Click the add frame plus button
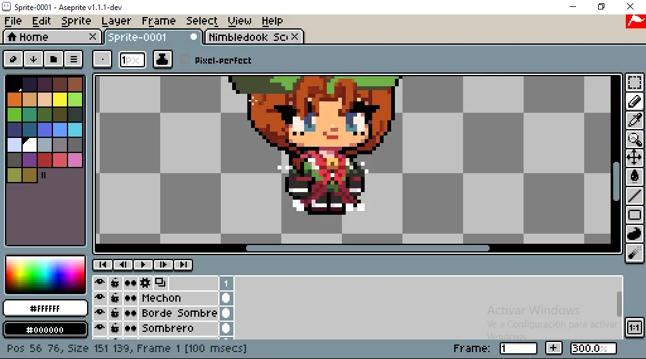The height and width of the screenshot is (359, 646). tap(553, 348)
